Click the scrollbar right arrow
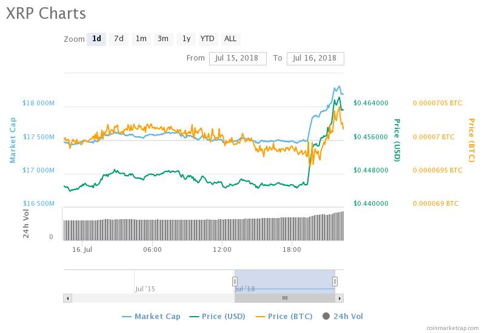 tap(339, 298)
